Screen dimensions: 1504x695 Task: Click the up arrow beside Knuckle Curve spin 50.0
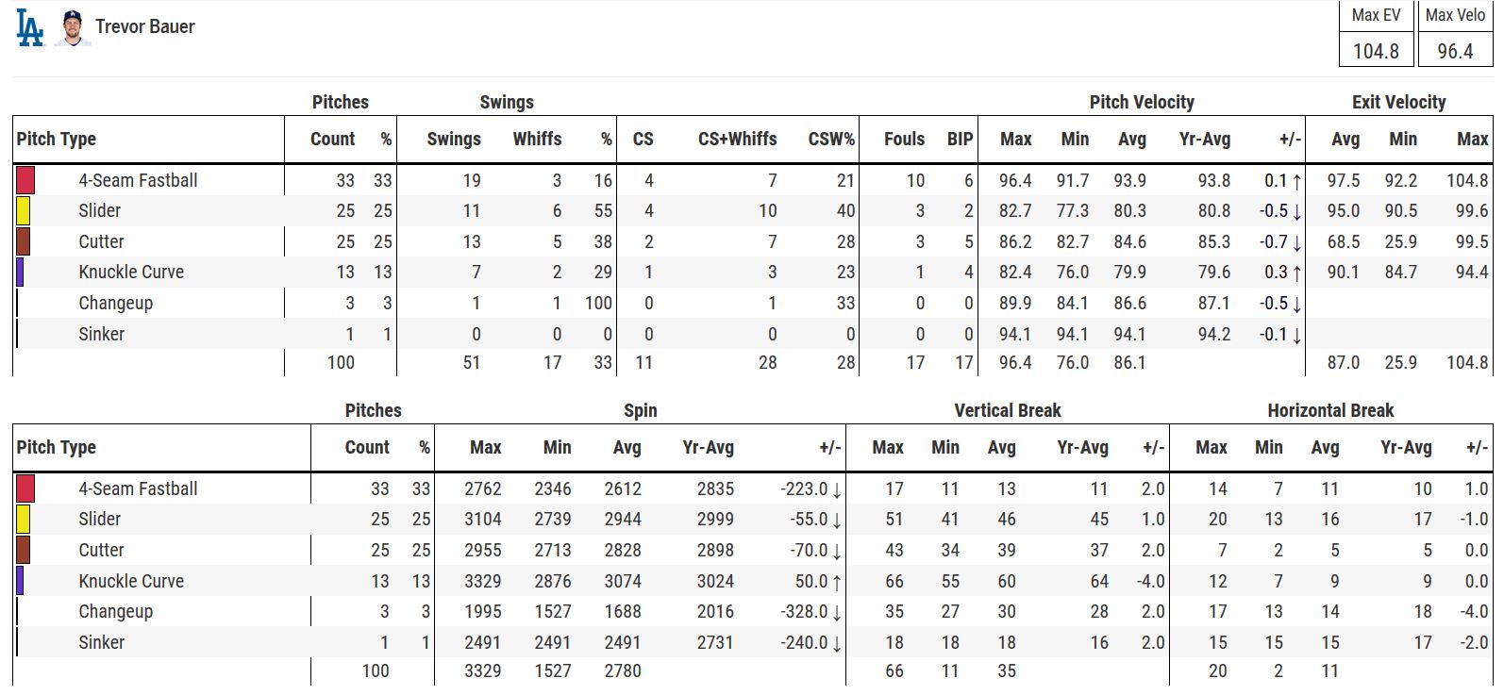[837, 582]
